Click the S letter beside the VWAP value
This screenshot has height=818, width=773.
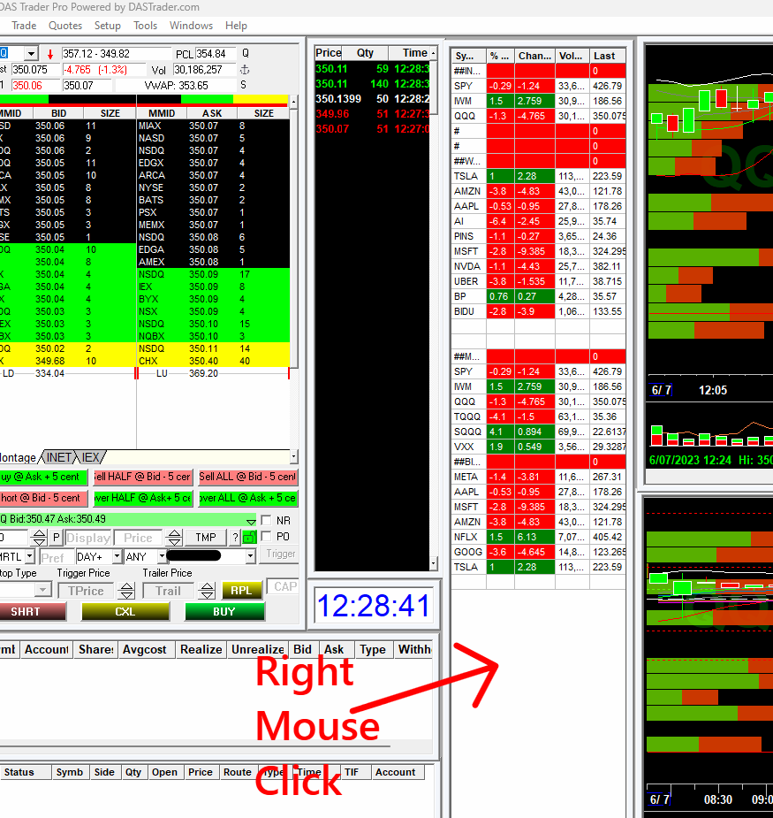coord(244,85)
